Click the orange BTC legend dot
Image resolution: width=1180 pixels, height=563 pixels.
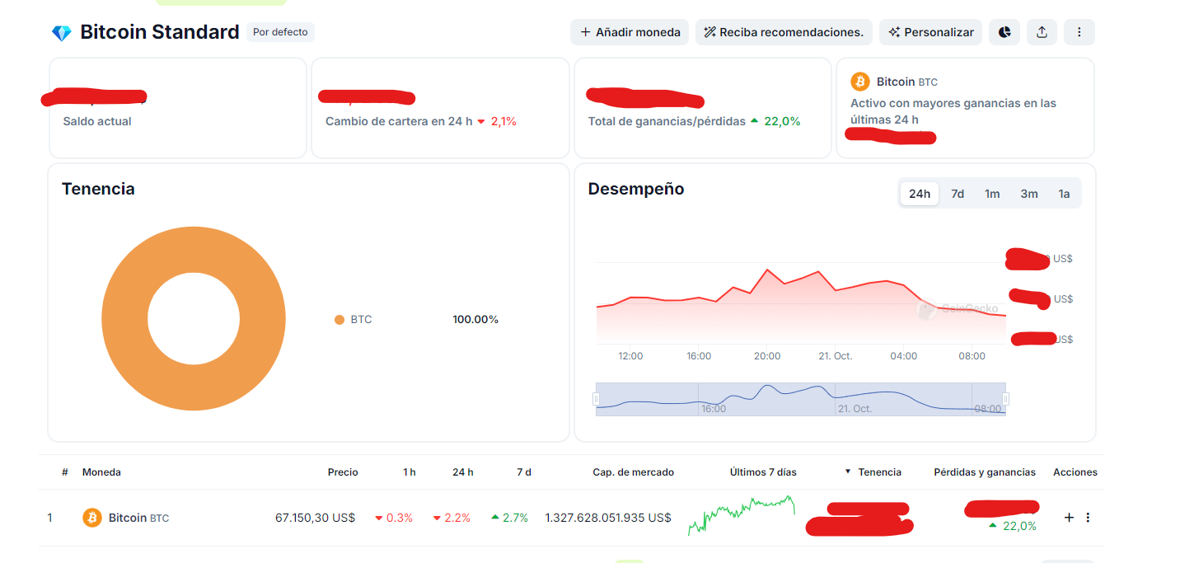(339, 320)
